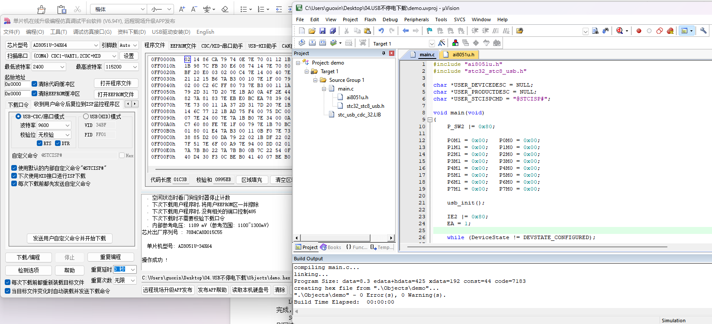Image resolution: width=712 pixels, height=324 pixels.
Task: Toggle the RTS checkbox
Action: coord(40,143)
